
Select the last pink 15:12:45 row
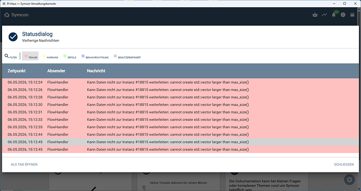pos(180,149)
